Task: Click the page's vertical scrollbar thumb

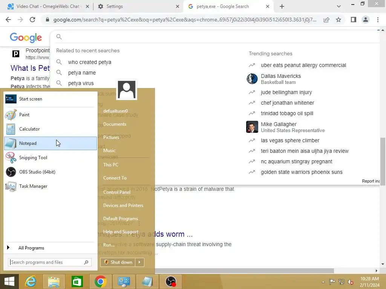Action: pos(383,161)
